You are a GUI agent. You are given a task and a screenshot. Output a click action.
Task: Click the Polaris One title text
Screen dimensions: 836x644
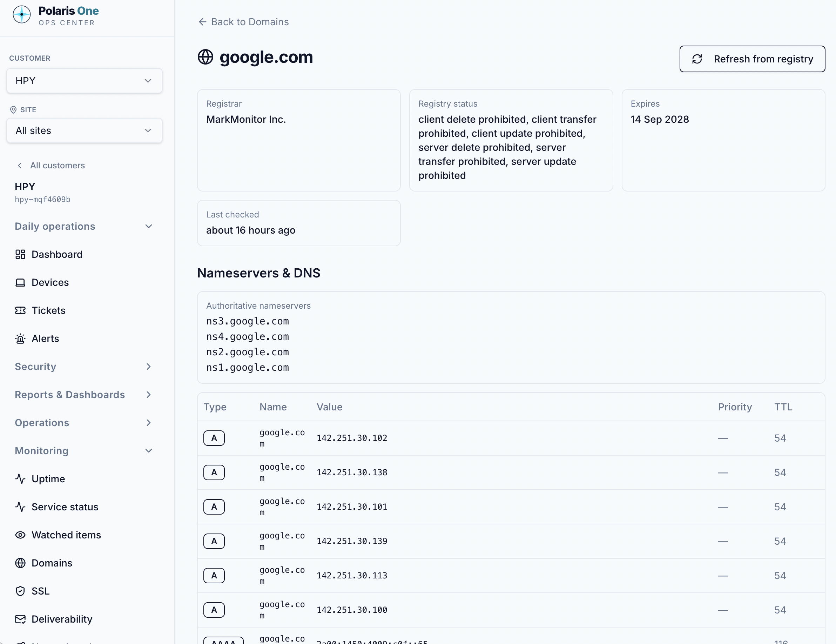click(68, 11)
